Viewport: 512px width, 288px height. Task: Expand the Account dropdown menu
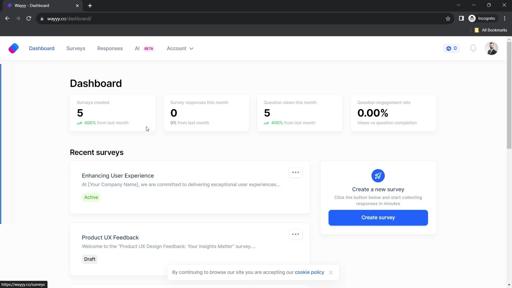tap(181, 48)
